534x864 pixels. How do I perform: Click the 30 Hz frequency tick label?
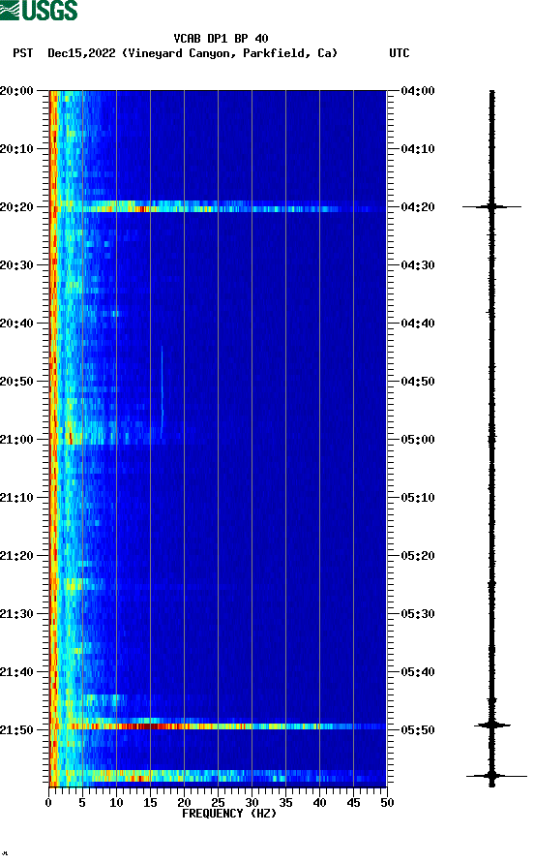(x=252, y=803)
